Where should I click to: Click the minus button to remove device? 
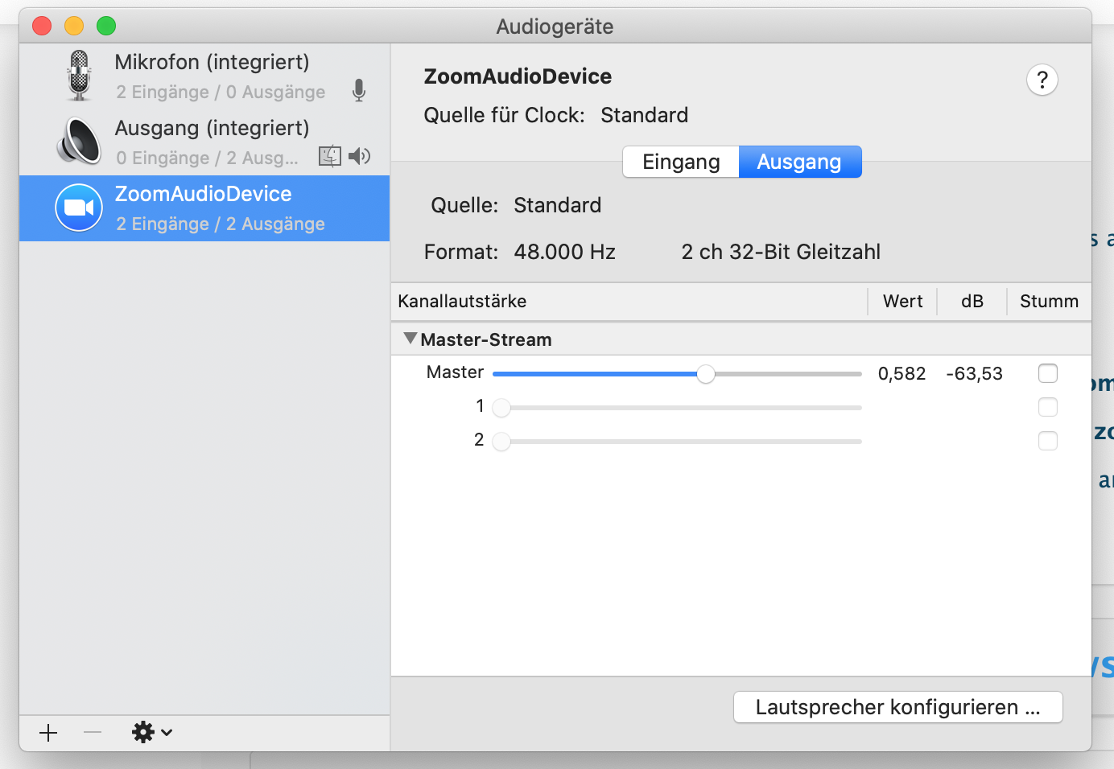click(x=93, y=733)
